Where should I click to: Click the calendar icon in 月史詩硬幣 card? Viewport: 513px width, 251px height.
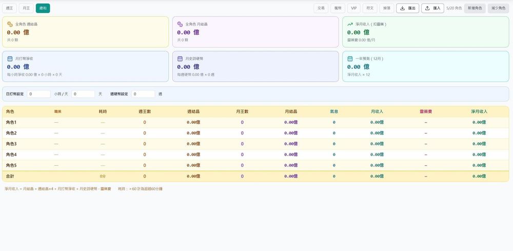tap(180, 59)
